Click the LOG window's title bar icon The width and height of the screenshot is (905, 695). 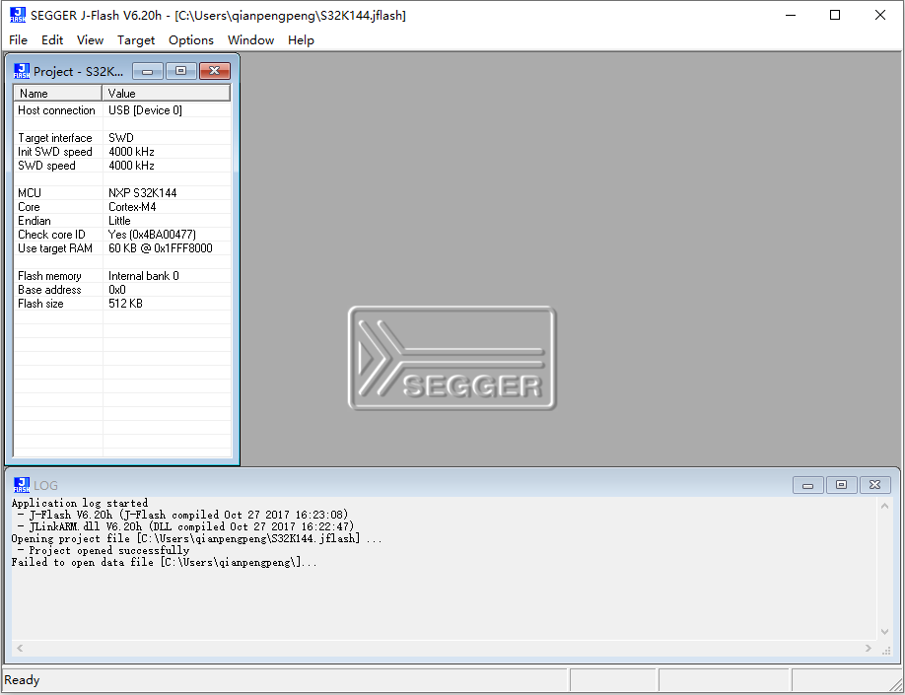click(21, 484)
